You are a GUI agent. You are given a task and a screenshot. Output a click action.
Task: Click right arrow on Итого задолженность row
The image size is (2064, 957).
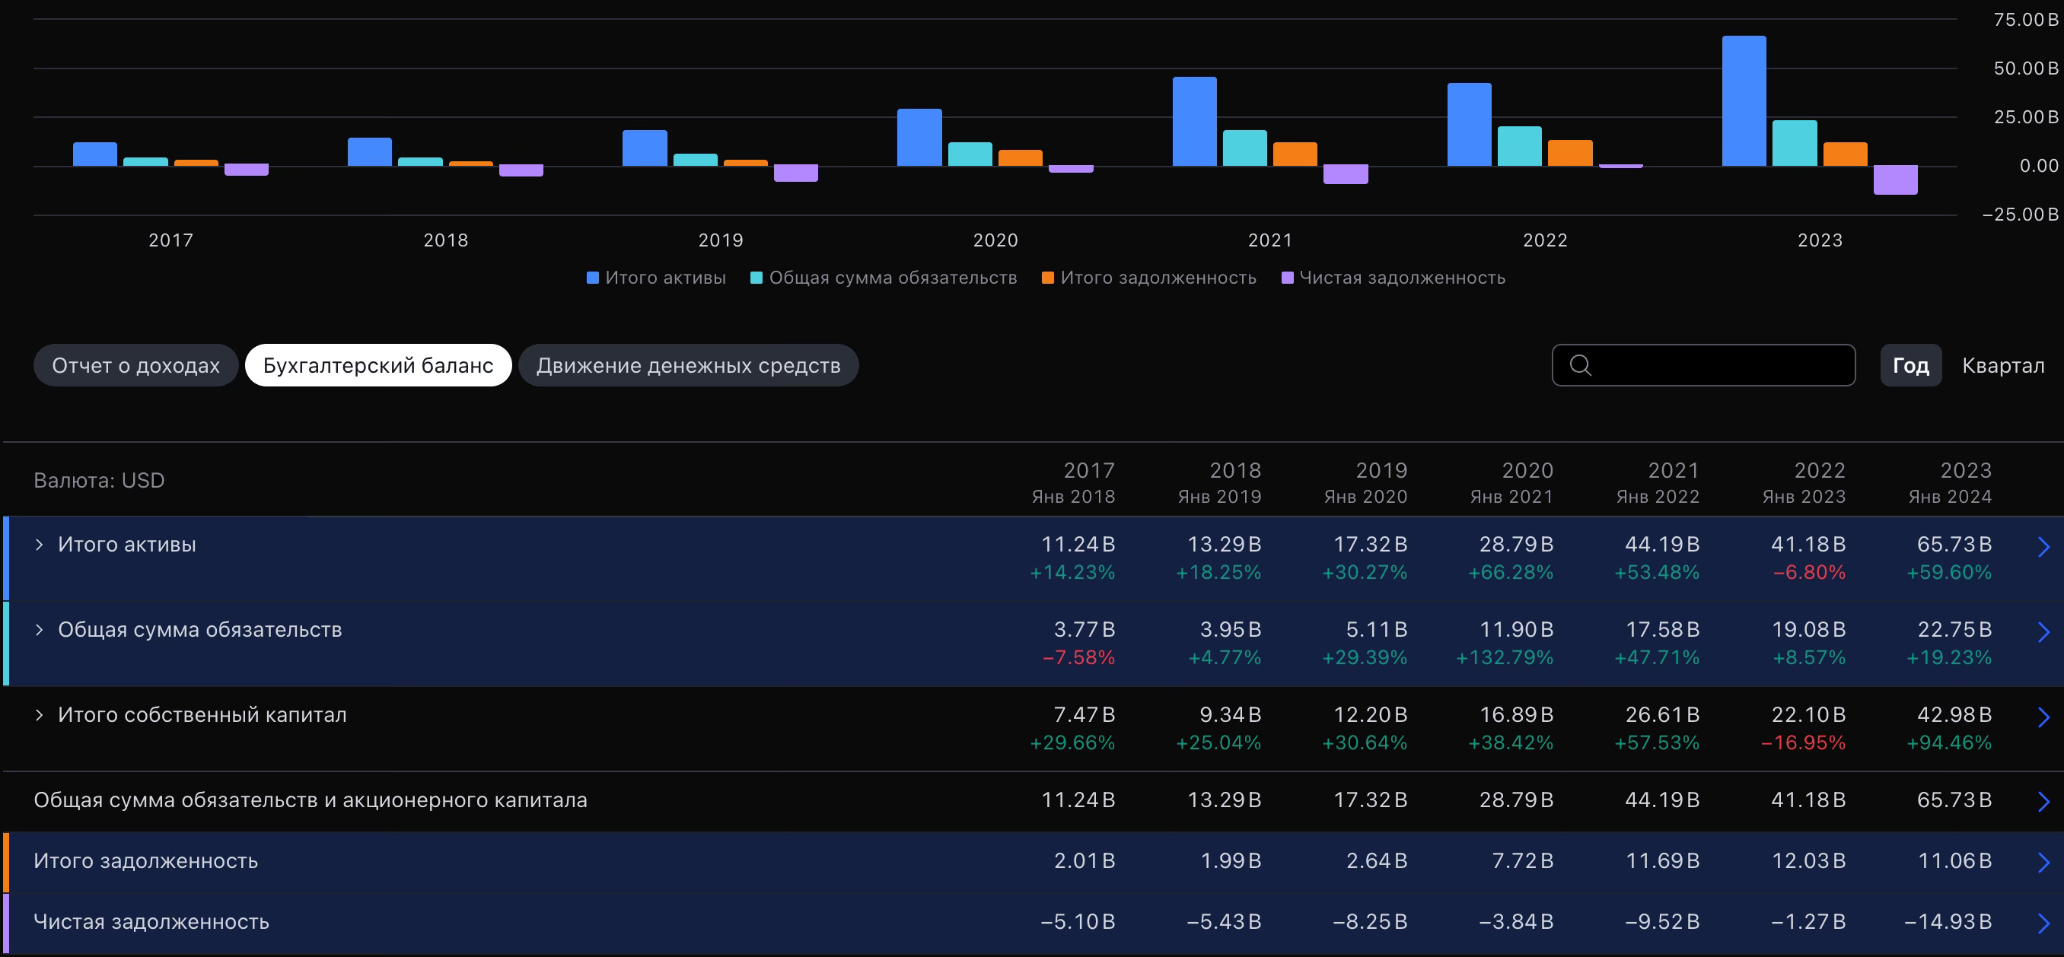coord(2043,863)
